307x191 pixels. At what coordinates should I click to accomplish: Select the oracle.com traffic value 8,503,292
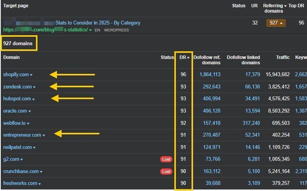point(279,111)
